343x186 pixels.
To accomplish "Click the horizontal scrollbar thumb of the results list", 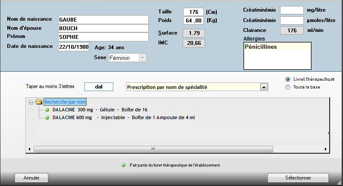I will tap(153, 149).
